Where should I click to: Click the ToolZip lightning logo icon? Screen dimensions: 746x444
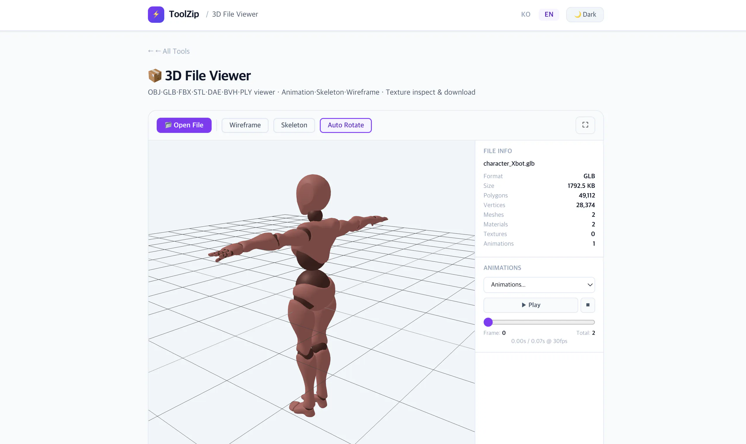coord(156,14)
